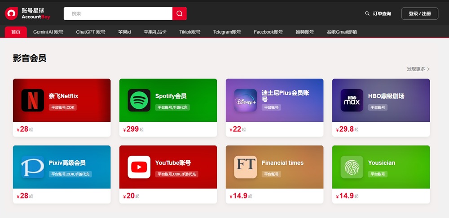Click HBO 平台账号 tag
Image resolution: width=449 pixels, height=218 pixels.
click(x=378, y=107)
